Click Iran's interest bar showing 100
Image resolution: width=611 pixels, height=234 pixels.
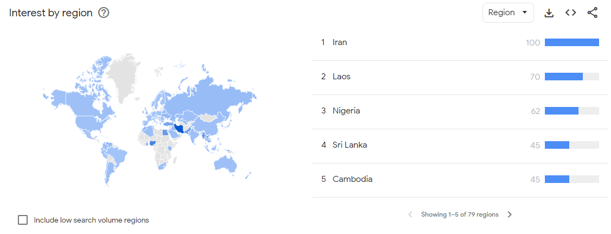[571, 42]
